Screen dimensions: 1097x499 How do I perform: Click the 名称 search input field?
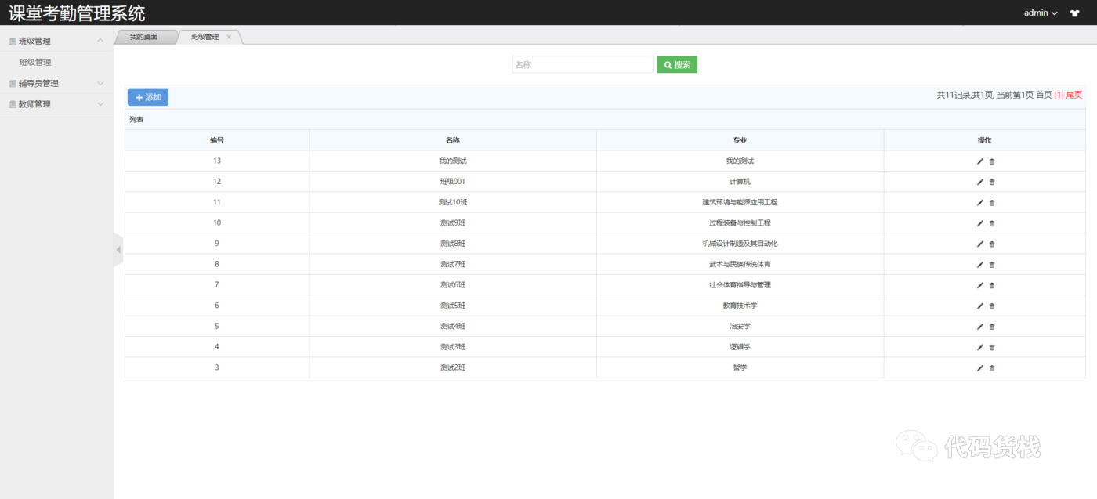pos(583,64)
